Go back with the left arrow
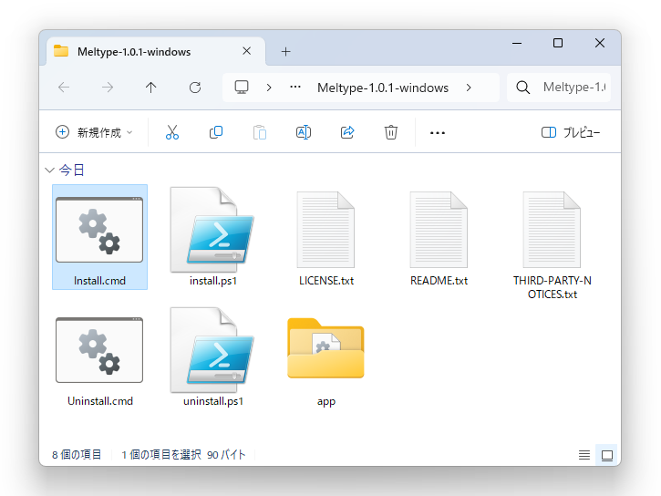Image resolution: width=661 pixels, height=496 pixels. 64,88
